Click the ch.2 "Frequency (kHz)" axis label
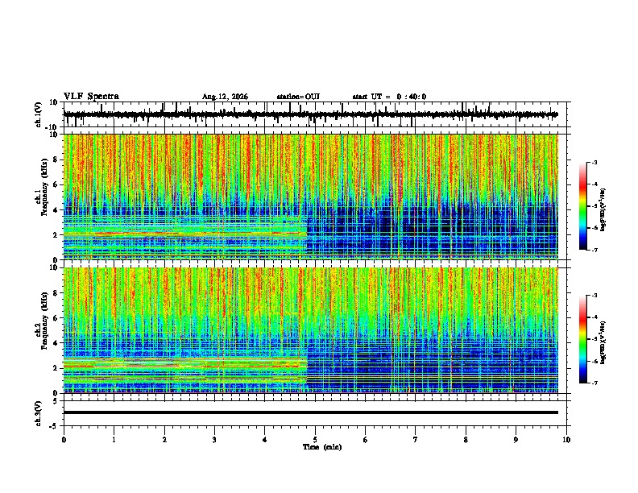 [44, 320]
